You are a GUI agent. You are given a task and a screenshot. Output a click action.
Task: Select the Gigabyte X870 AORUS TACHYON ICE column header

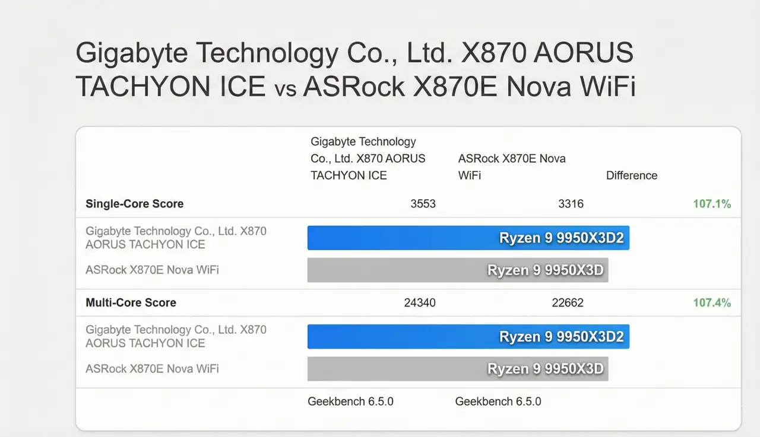tap(368, 158)
